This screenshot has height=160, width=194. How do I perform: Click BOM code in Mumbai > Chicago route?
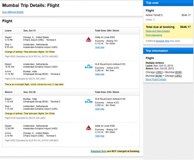point(159,76)
